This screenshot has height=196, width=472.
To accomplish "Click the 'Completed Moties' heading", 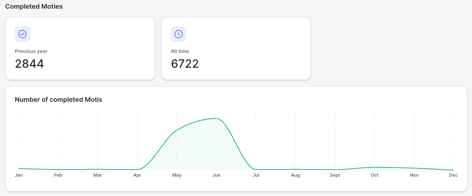I will 34,7.
